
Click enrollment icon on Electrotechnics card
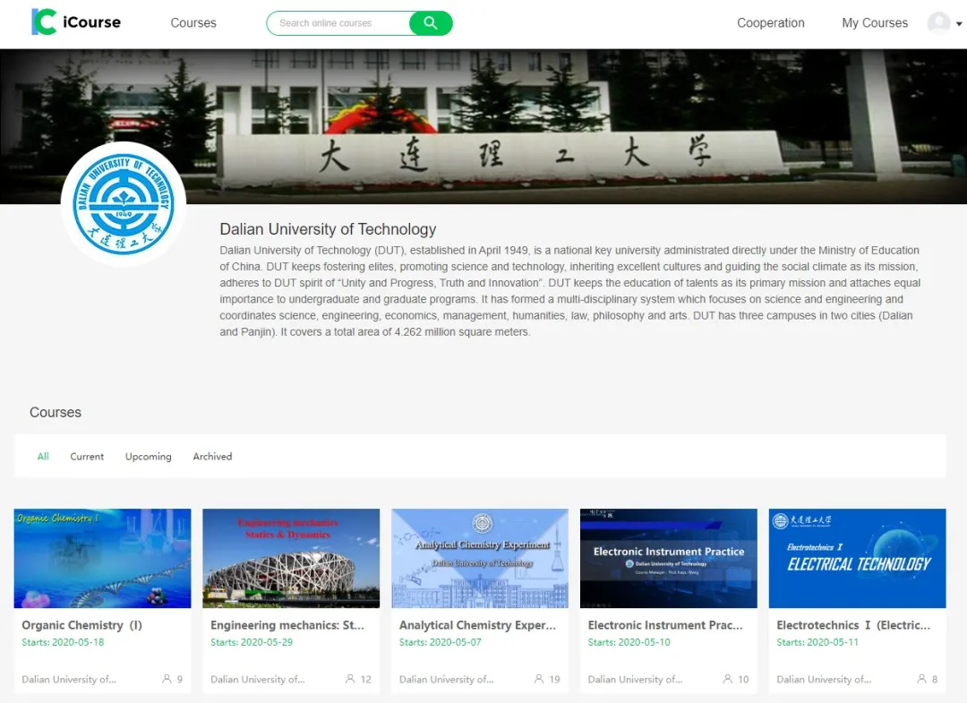(x=921, y=679)
